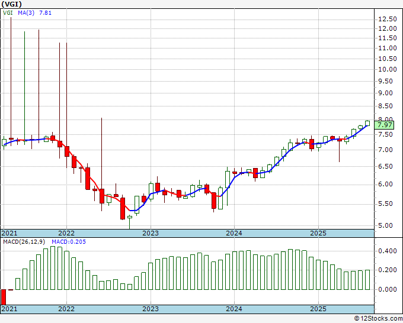Click the 6.50 price axis label
The width and height of the screenshot is (403, 323).
tap(386, 166)
